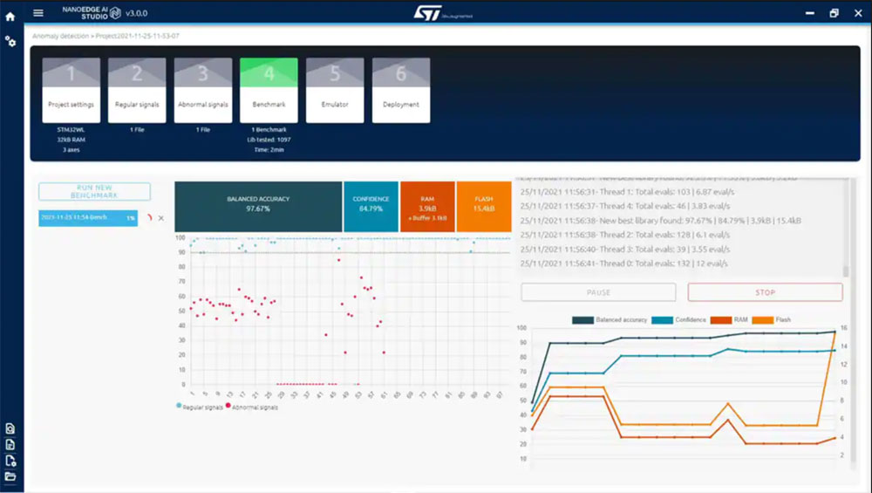Click '1 File' under Abnormal signals
The image size is (872, 493).
coord(203,130)
